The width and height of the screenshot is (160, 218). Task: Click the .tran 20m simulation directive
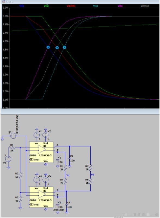point(58,210)
